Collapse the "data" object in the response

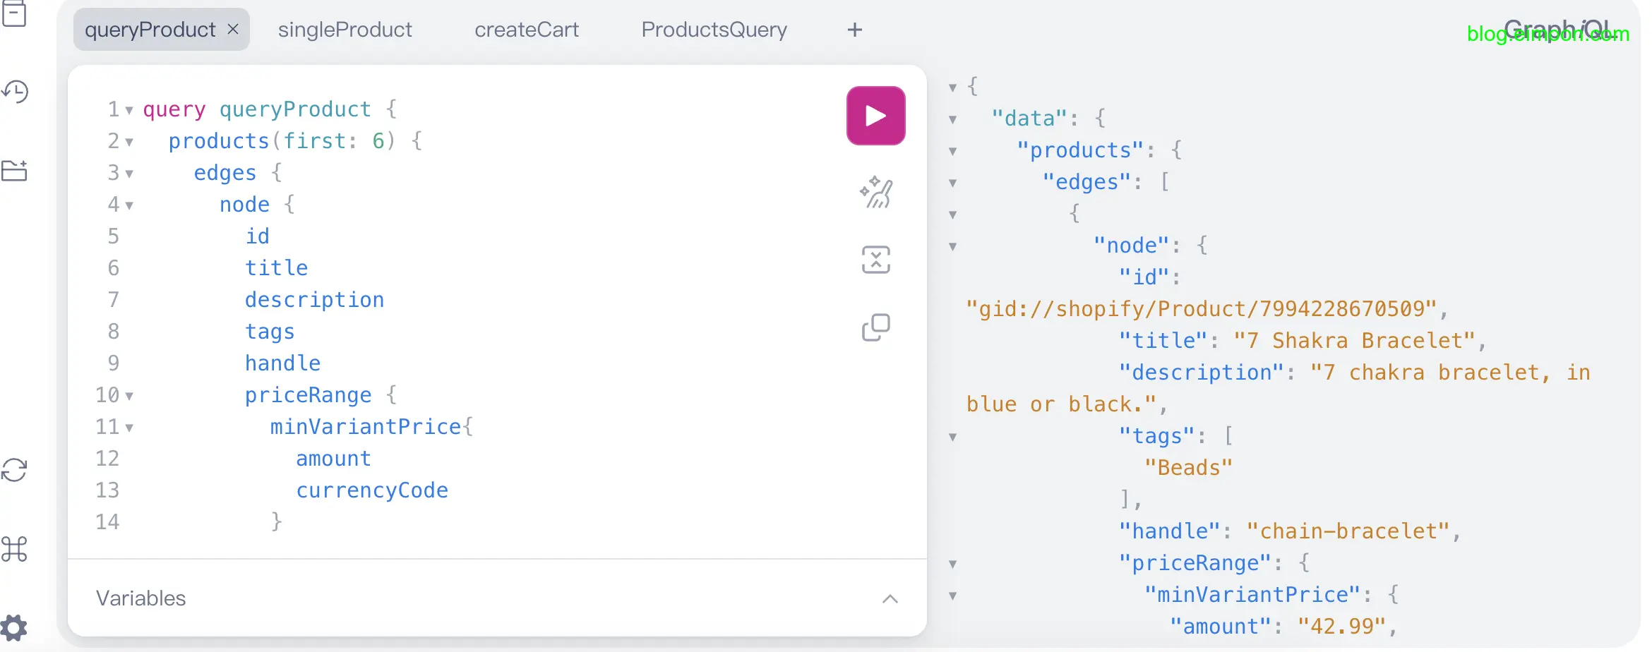[952, 119]
